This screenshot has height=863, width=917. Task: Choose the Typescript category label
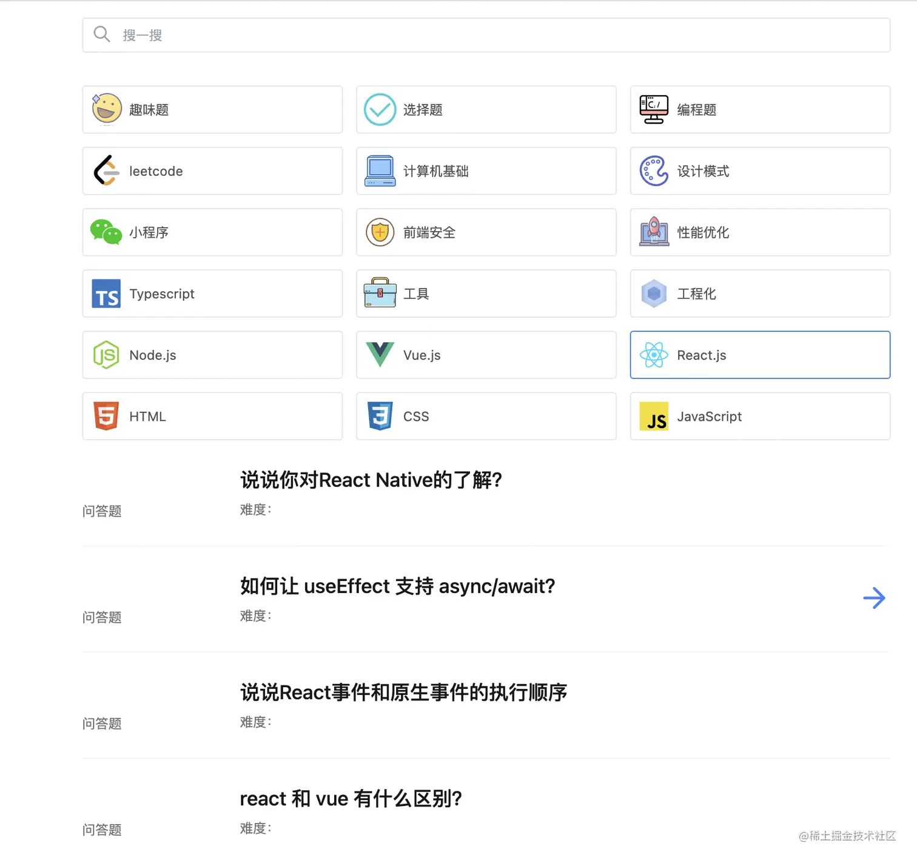click(x=162, y=294)
